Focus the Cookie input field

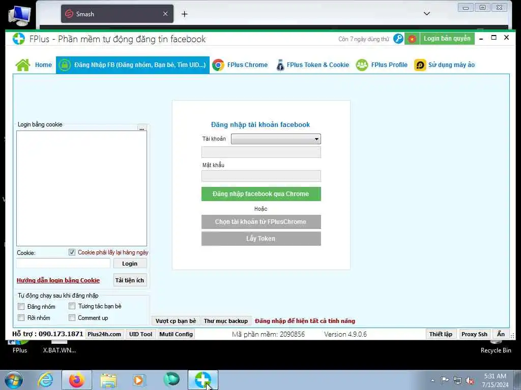click(x=63, y=264)
